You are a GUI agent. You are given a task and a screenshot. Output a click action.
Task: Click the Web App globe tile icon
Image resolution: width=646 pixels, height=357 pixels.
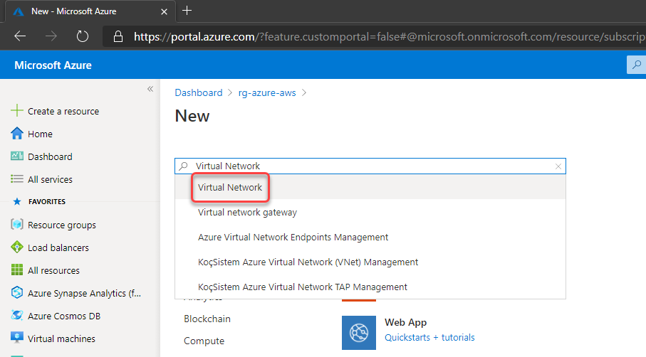358,333
